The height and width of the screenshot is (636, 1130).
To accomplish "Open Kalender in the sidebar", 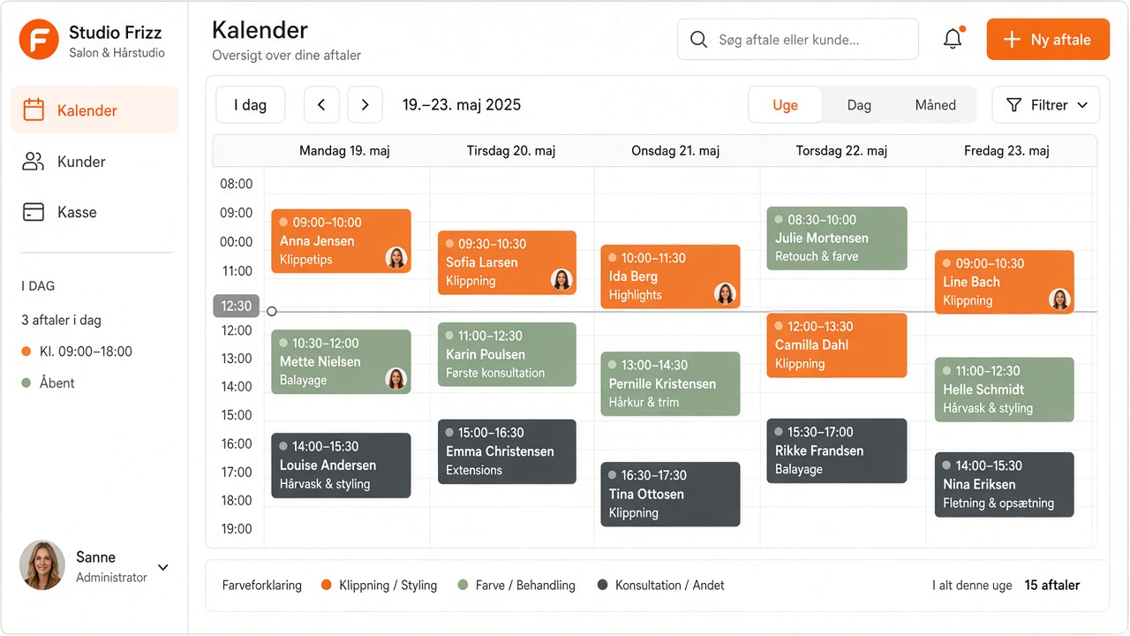I will pyautogui.click(x=94, y=110).
